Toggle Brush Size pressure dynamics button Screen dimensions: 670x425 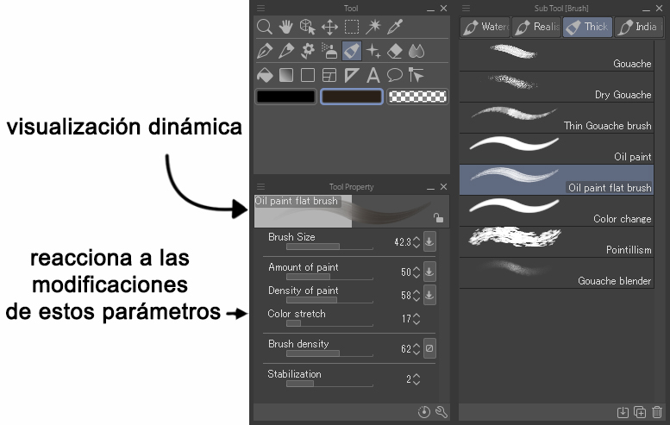(x=429, y=242)
